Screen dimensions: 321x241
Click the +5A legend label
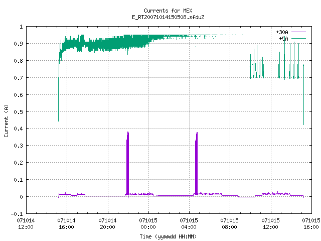point(284,39)
